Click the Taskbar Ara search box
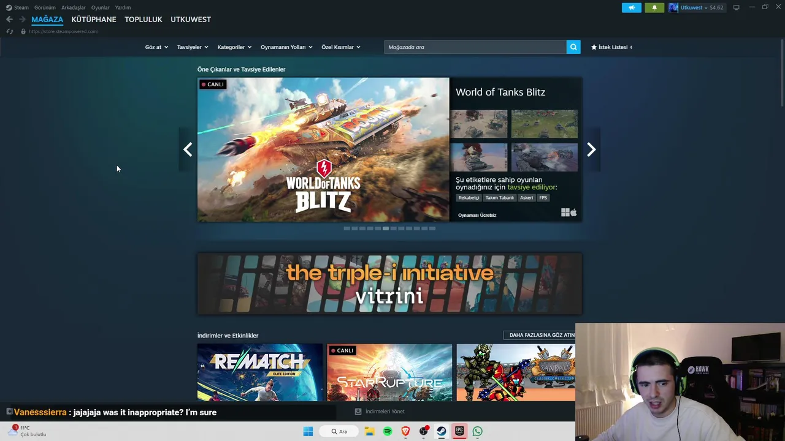Viewport: 785px width, 441px height. coord(339,431)
